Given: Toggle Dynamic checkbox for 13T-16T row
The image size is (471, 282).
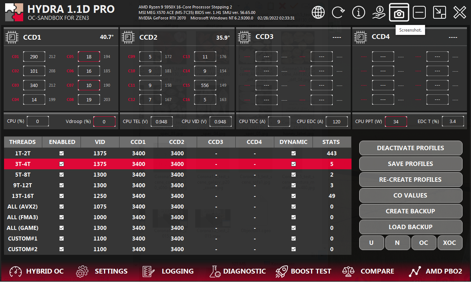Looking at the screenshot, I should pos(293,196).
